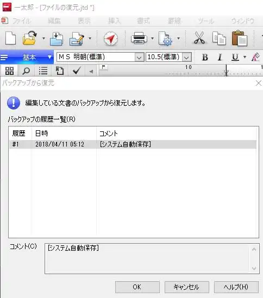263x298 pixels.
Task: Expand the underline style dropdown arrow
Action: pyautogui.click(x=245, y=57)
